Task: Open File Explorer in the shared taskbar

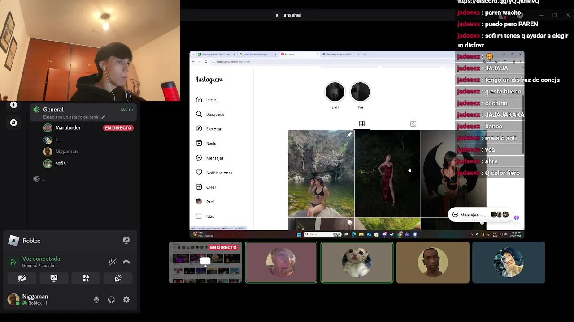Action: click(361, 234)
